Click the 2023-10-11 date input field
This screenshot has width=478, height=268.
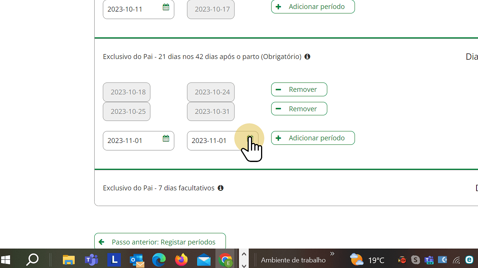pos(131,9)
